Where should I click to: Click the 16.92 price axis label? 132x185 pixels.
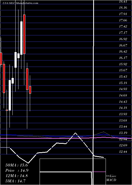pyautogui.click(x=123, y=39)
